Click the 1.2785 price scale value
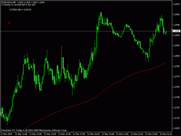Image resolution: width=181 pixels, height=136 pixels. tap(176, 66)
